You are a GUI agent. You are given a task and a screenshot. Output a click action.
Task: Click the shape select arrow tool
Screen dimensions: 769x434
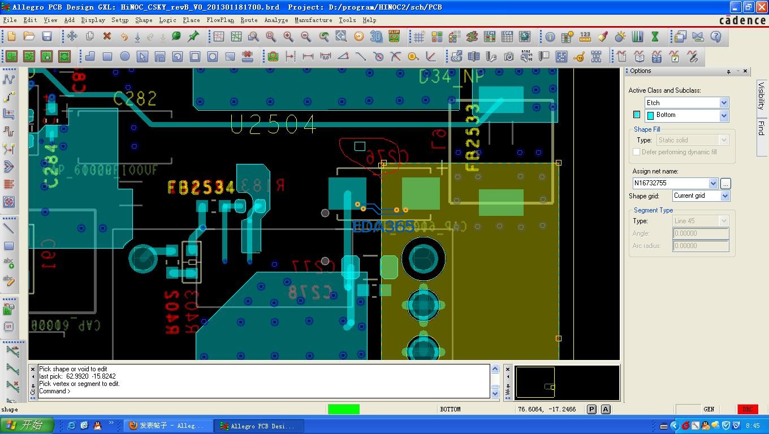coord(142,57)
